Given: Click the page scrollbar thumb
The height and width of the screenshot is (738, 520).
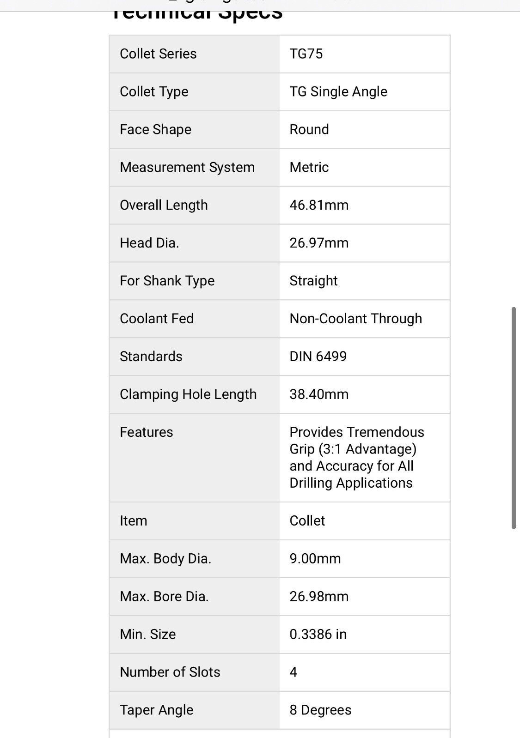Looking at the screenshot, I should pyautogui.click(x=514, y=417).
